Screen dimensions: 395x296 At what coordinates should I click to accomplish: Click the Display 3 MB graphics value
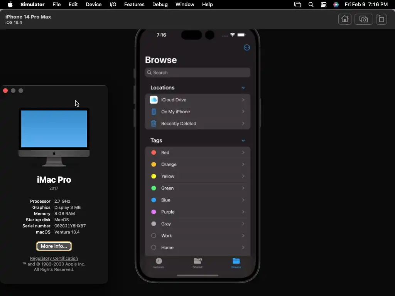(x=68, y=207)
